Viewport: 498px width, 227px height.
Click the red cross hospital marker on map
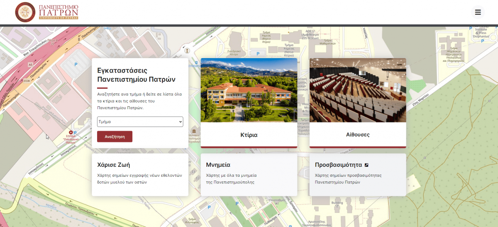pyautogui.click(x=71, y=132)
